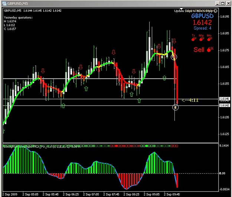Click the 2 Sep 06:25 time label

click(x=71, y=194)
